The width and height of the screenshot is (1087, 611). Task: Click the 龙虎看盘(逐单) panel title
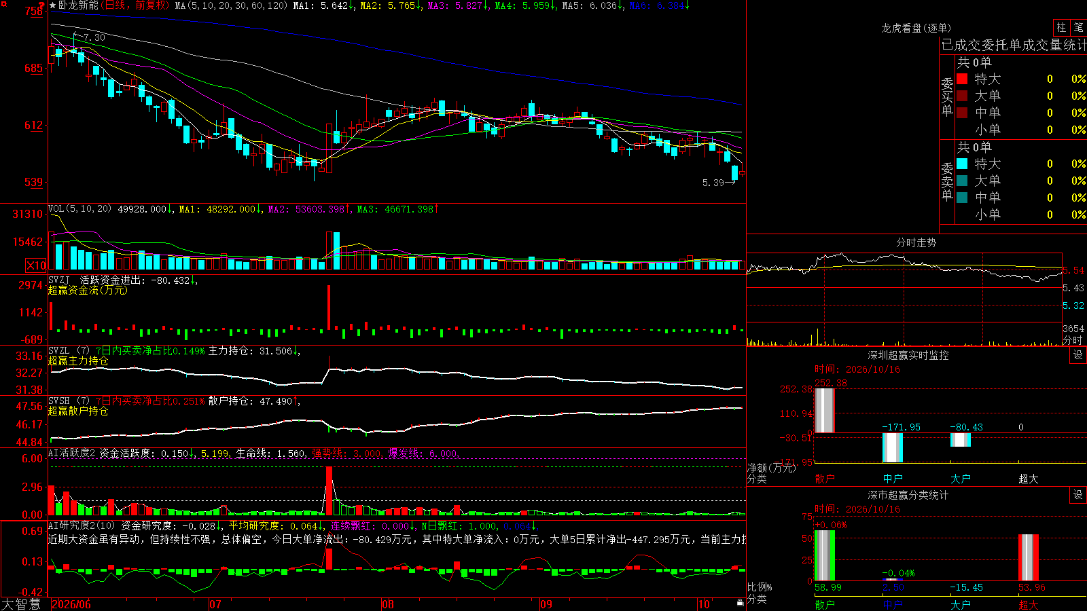click(x=916, y=28)
